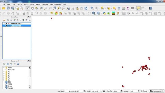Click the Deselect Features icon
Image resolution: width=165 pixels, height=93 pixels.
click(114, 8)
